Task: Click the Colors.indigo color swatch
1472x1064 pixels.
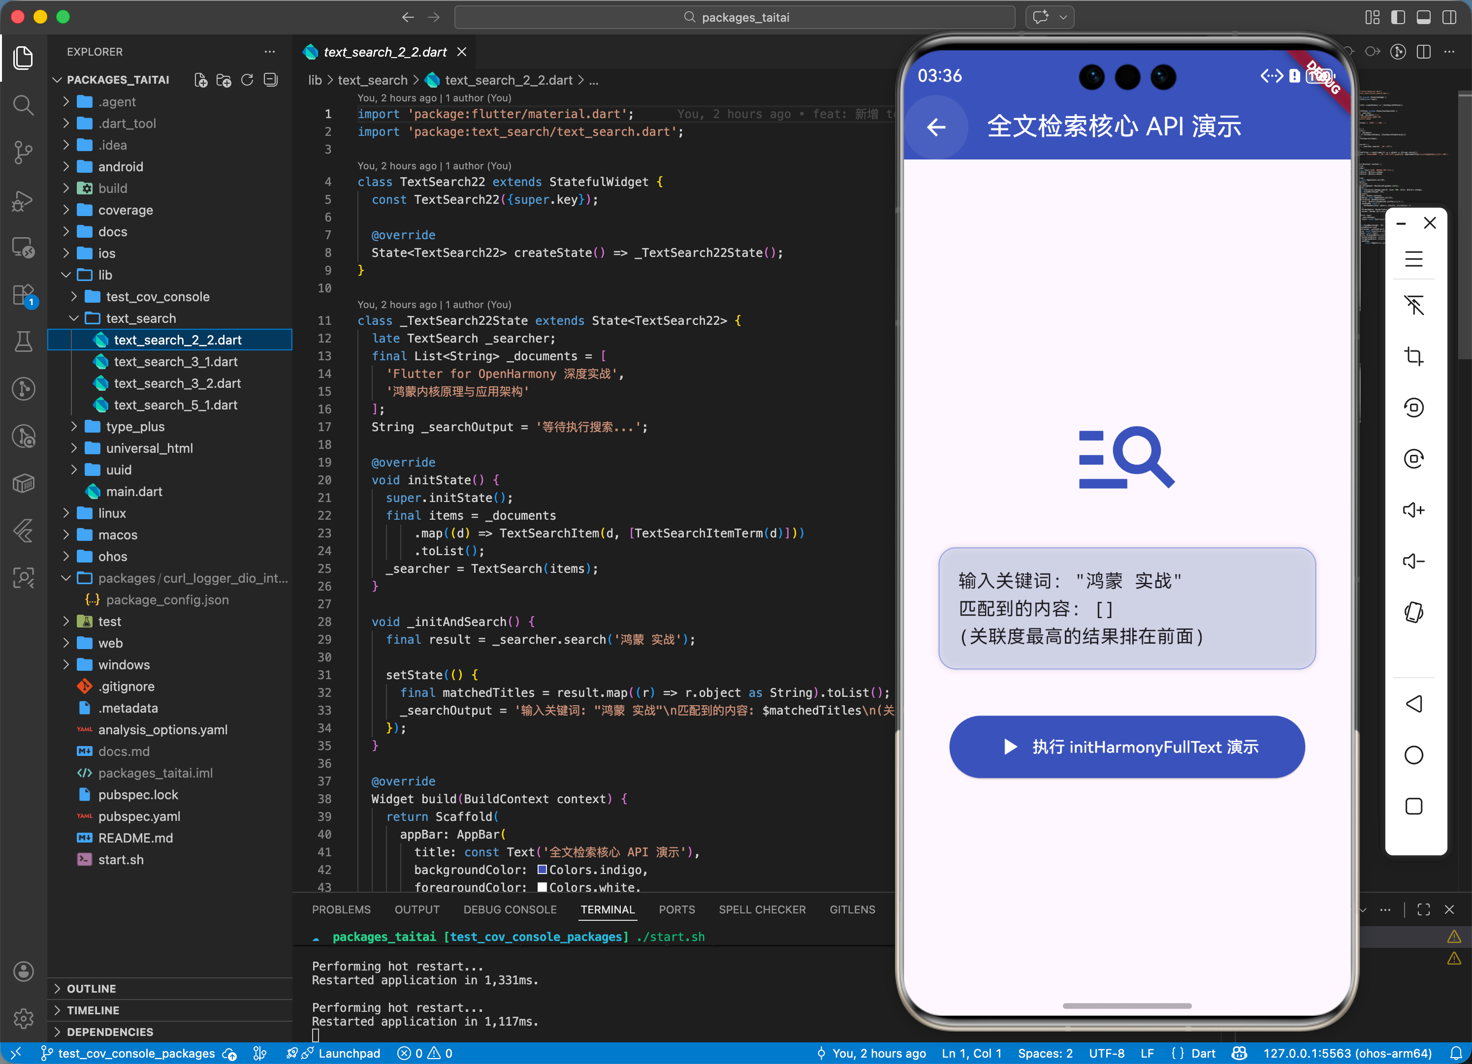Action: coord(542,870)
